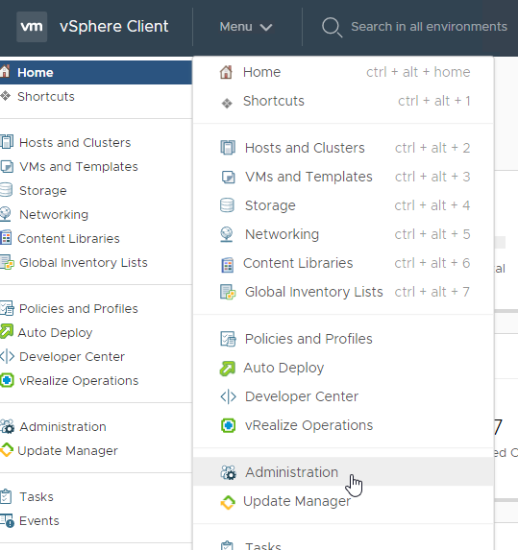The height and width of the screenshot is (550, 518).
Task: Click Auto Deploy arrow icon in sidebar
Action: 7,331
